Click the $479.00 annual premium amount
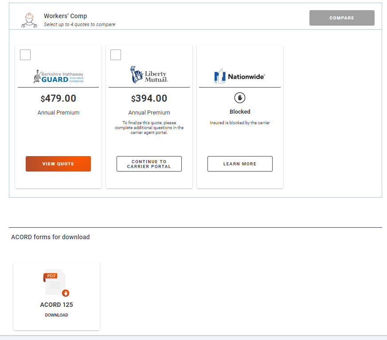This screenshot has width=387, height=340. coord(58,98)
